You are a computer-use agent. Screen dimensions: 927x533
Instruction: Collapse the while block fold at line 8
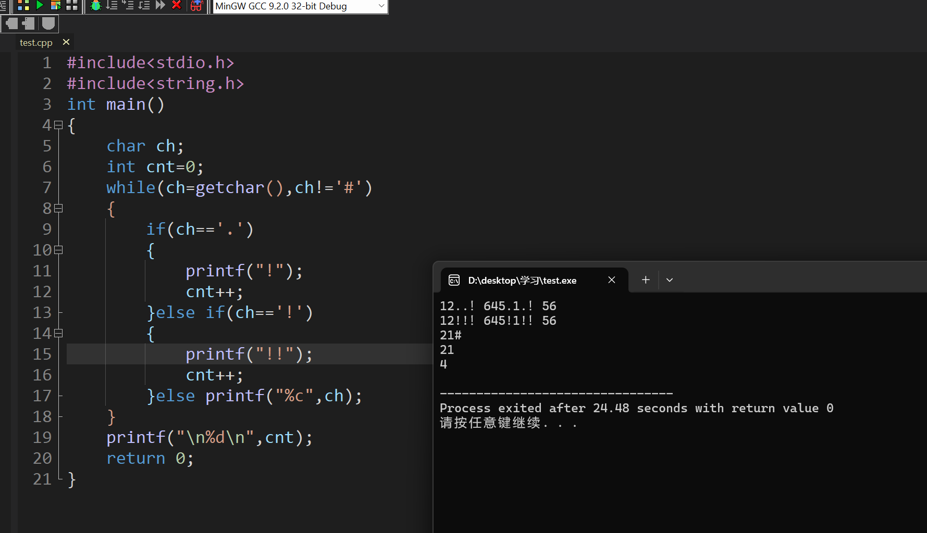point(59,208)
